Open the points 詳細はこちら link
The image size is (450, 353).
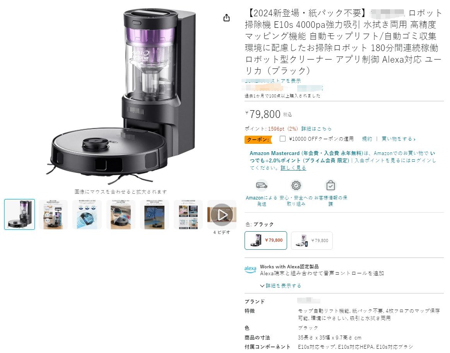316,129
